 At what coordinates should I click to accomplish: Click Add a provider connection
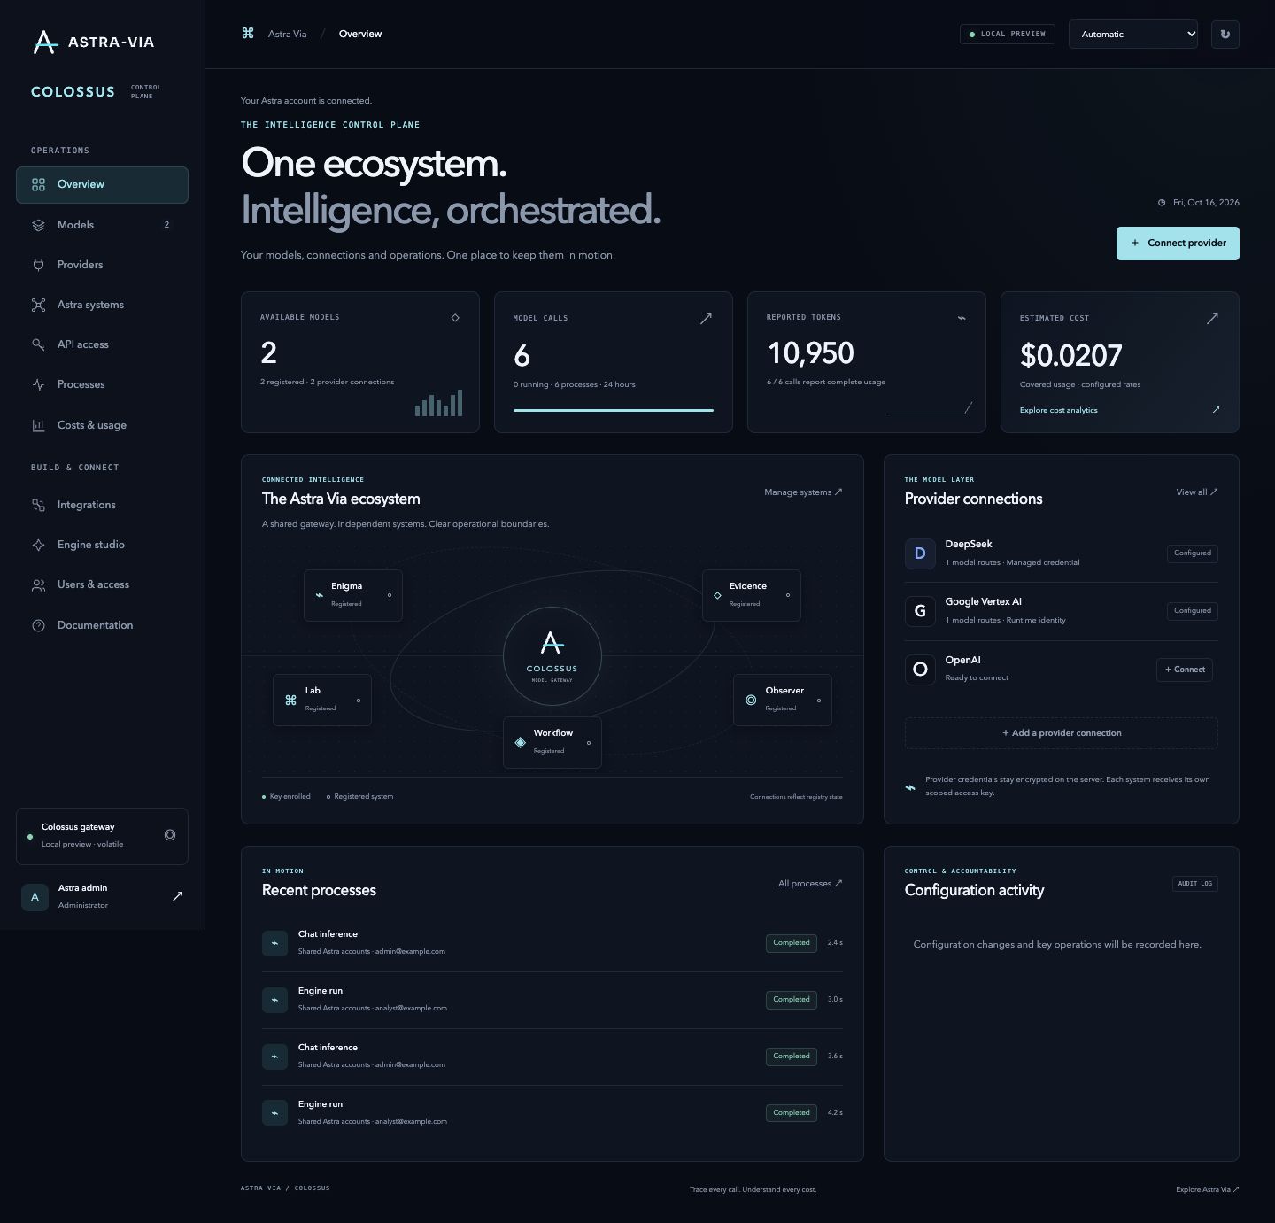click(x=1062, y=733)
